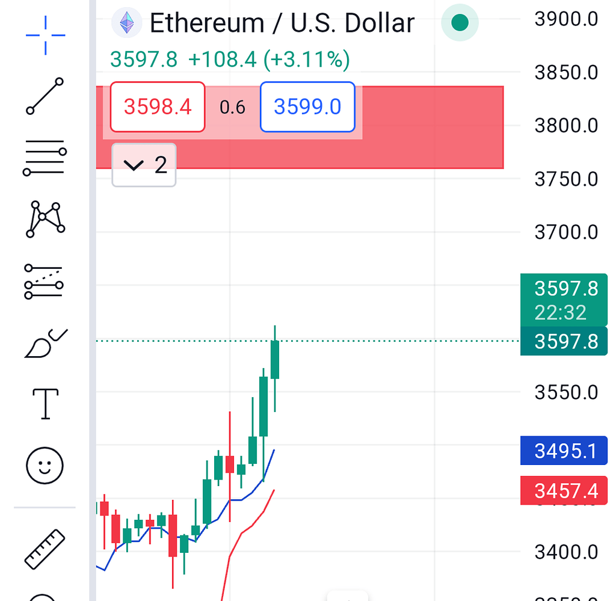
Task: Open the forecasting and measurement tools
Action: click(x=45, y=282)
